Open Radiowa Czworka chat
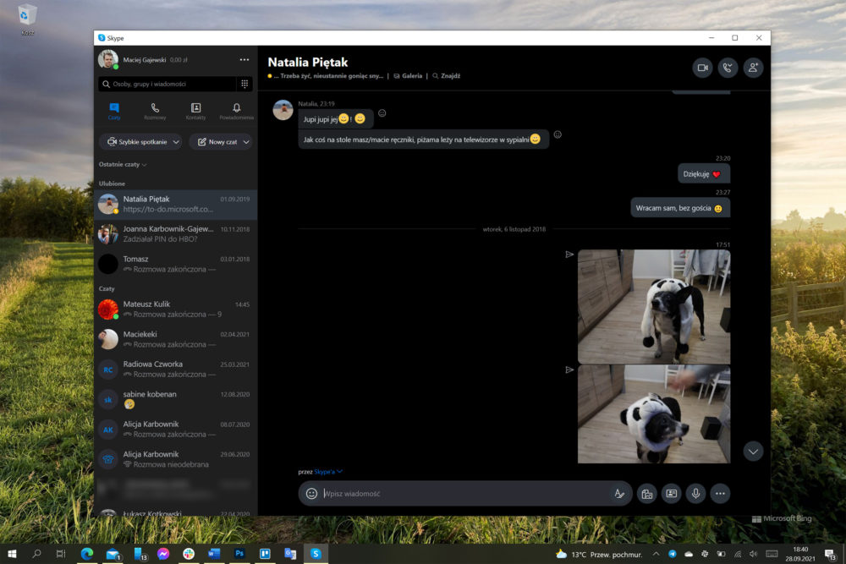Image resolution: width=846 pixels, height=564 pixels. pyautogui.click(x=175, y=370)
